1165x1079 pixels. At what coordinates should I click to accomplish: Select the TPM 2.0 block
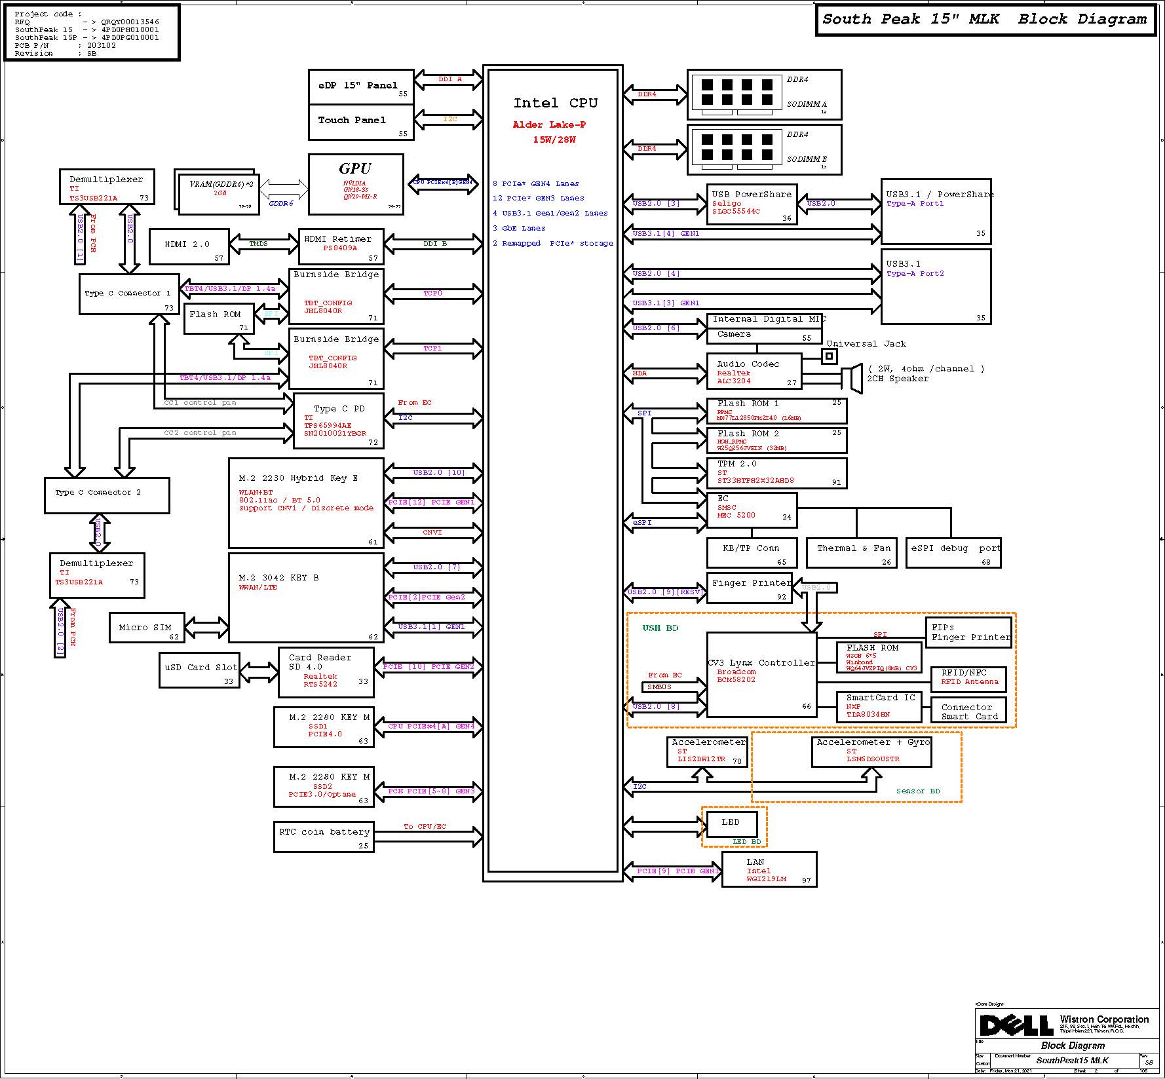click(x=777, y=473)
